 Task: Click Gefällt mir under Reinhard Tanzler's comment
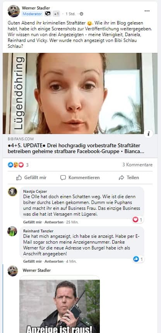33,262
